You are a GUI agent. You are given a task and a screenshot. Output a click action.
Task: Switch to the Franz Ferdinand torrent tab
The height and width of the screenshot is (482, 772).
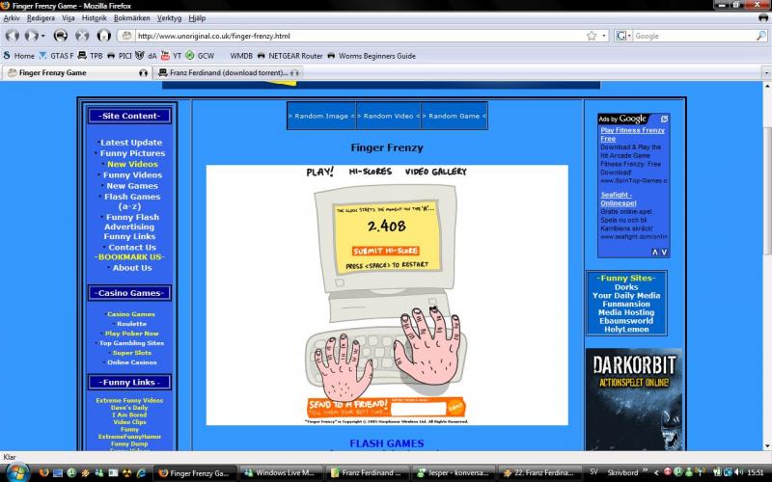point(228,73)
